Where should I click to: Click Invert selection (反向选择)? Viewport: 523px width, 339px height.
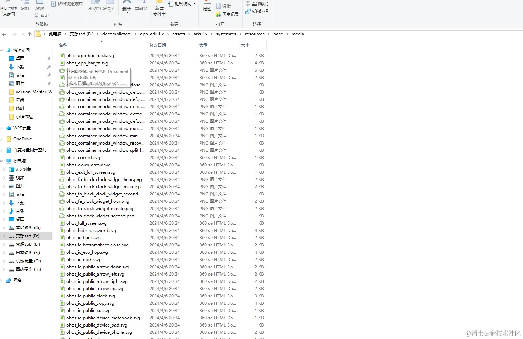tap(257, 11)
